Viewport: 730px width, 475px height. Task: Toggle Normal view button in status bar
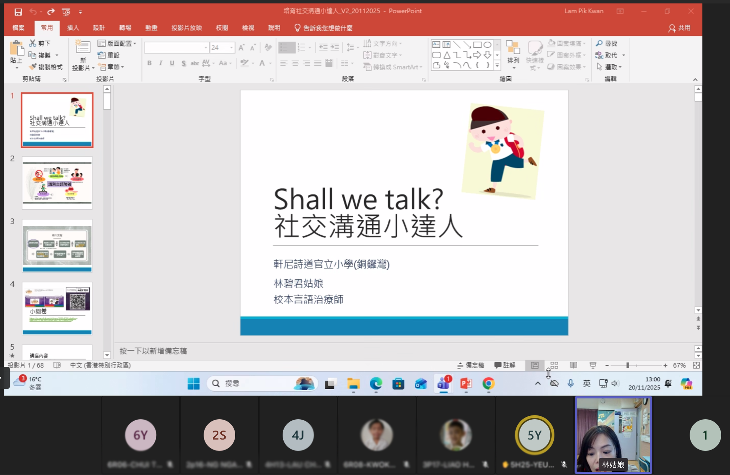[534, 365]
